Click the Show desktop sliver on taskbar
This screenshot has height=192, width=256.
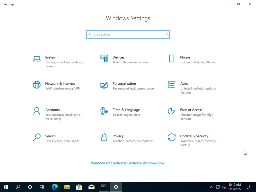pos(255,187)
